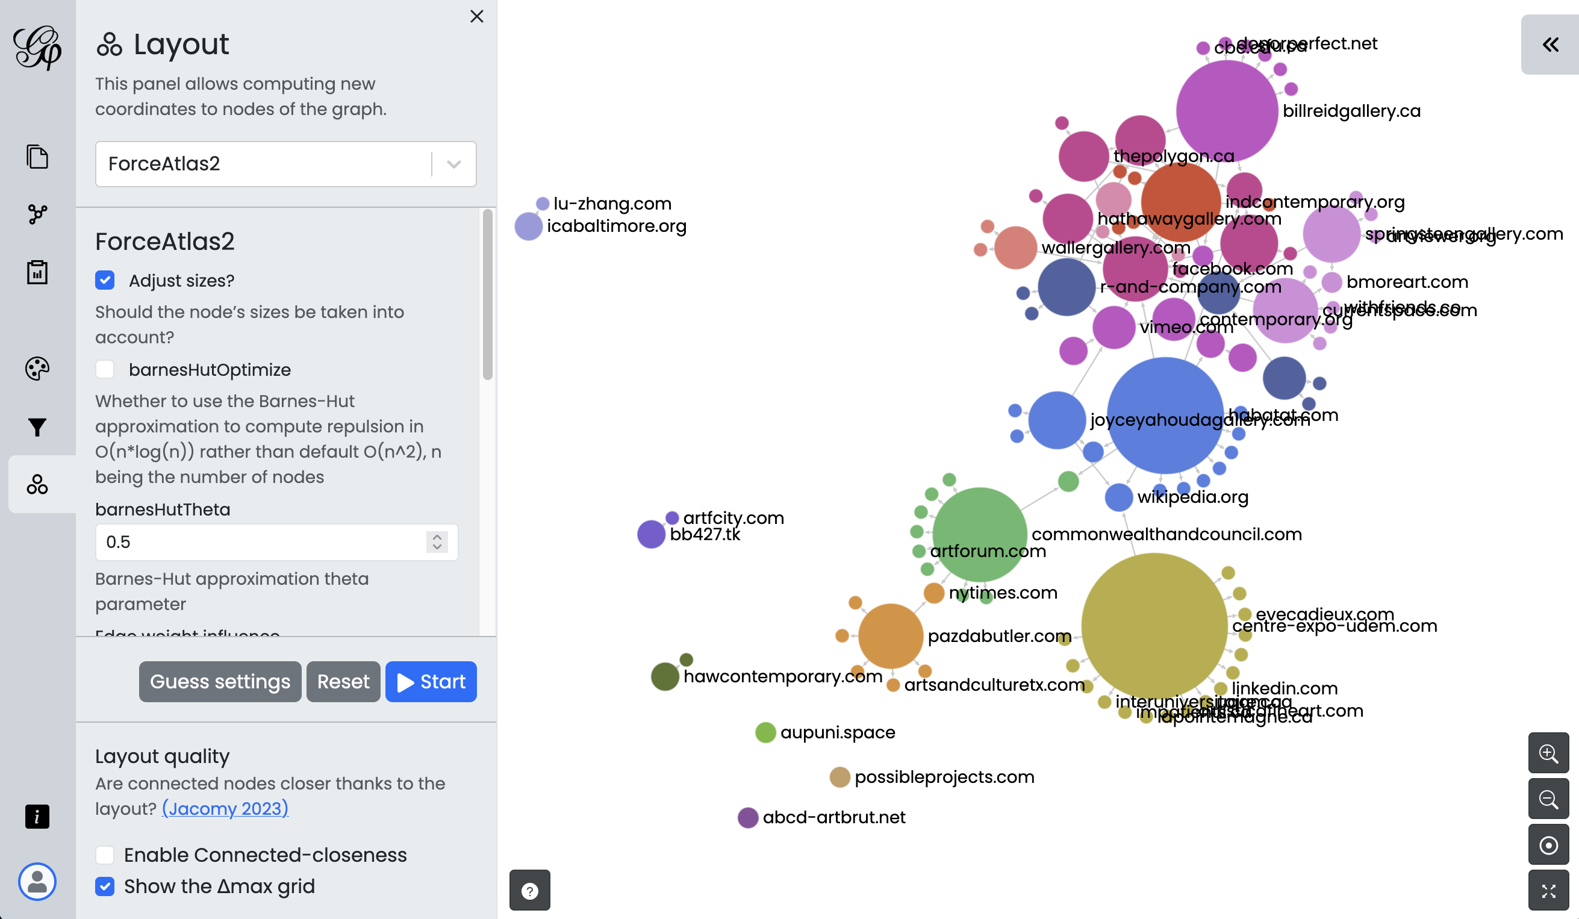
Task: Open the file panel icon in sidebar
Action: [x=37, y=157]
